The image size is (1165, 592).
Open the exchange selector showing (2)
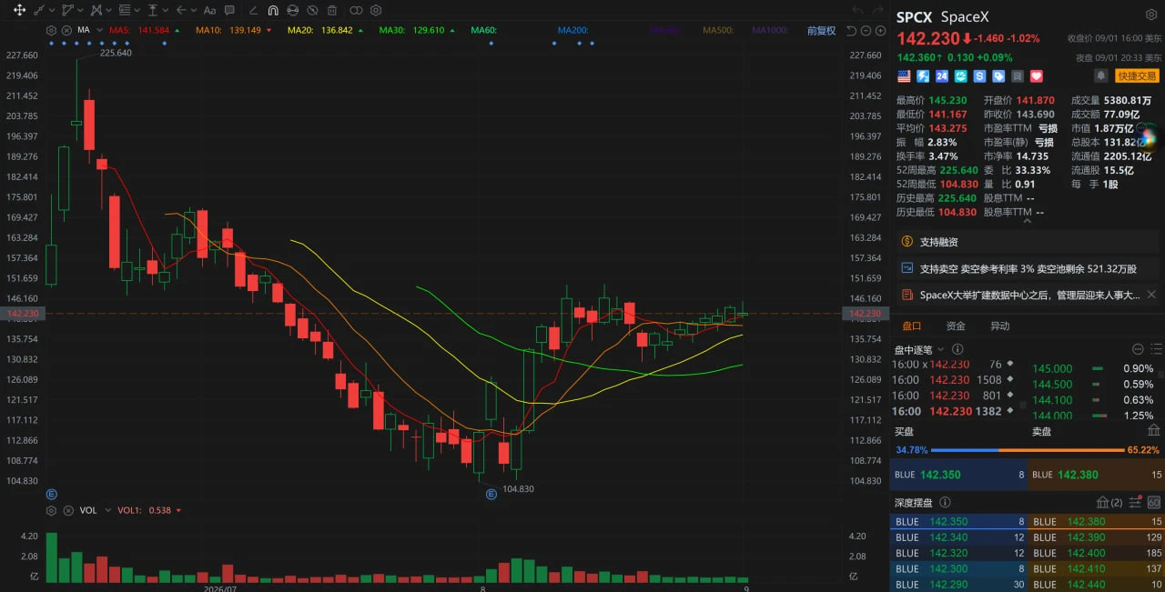(x=1109, y=502)
